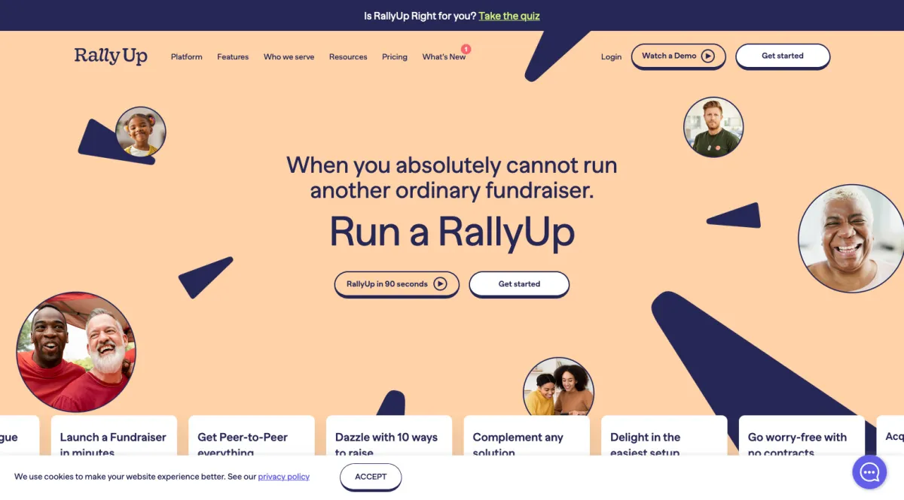904x500 pixels.
Task: Expand the Features menu
Action: (x=233, y=57)
